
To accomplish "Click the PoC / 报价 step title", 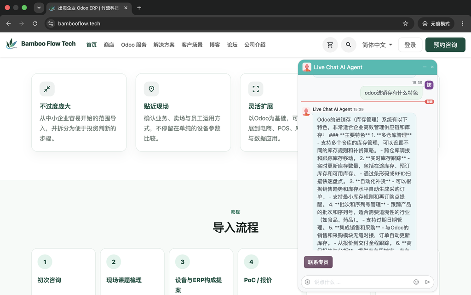I will (258, 280).
